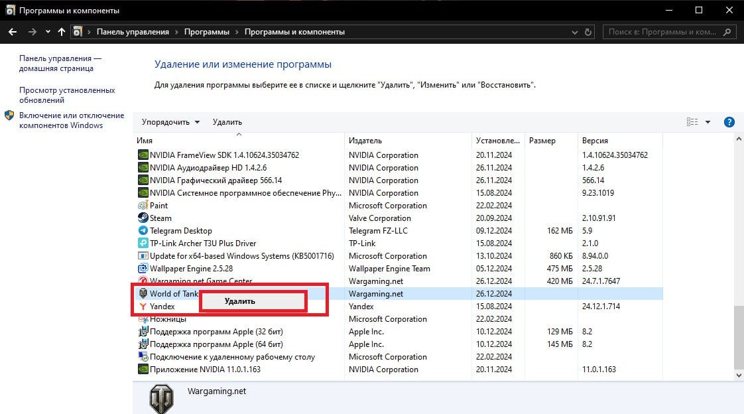The height and width of the screenshot is (414, 744).
Task: Click the Wallpaper Engine icon
Action: pos(143,268)
